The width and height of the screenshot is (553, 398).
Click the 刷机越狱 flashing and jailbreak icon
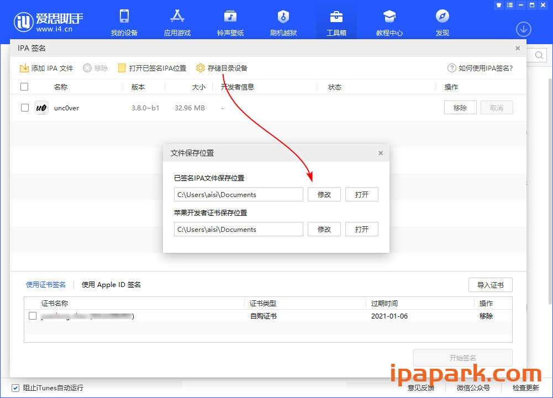pos(283,21)
